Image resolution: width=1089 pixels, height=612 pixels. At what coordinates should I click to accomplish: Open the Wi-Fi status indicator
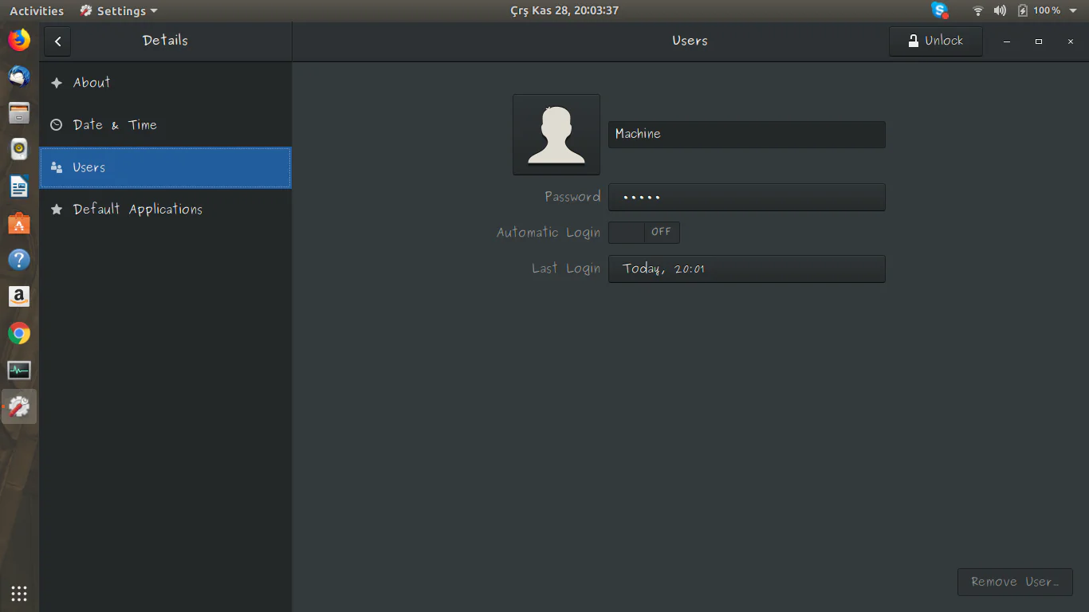coord(978,10)
